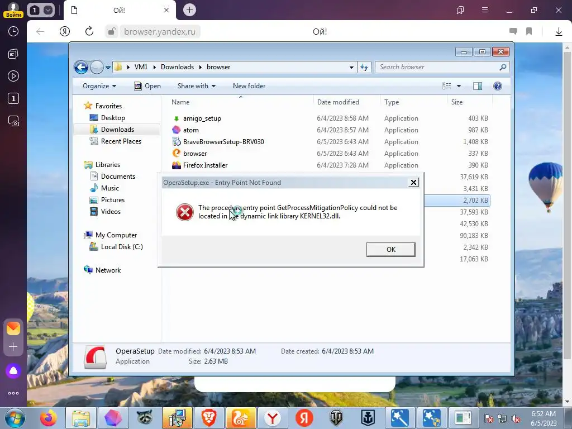Screen dimensions: 572x429
Task: Open the Share with dropdown menu
Action: click(x=196, y=86)
